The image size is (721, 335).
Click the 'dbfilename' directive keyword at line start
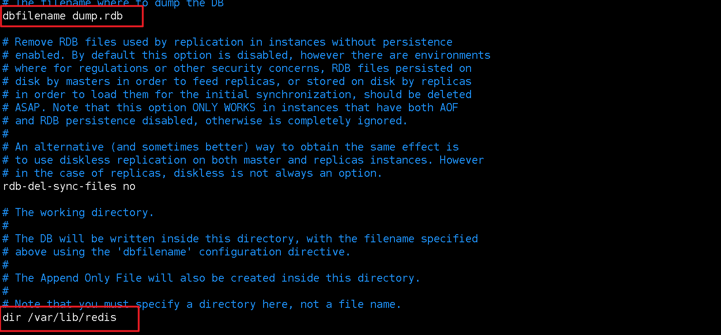(34, 16)
